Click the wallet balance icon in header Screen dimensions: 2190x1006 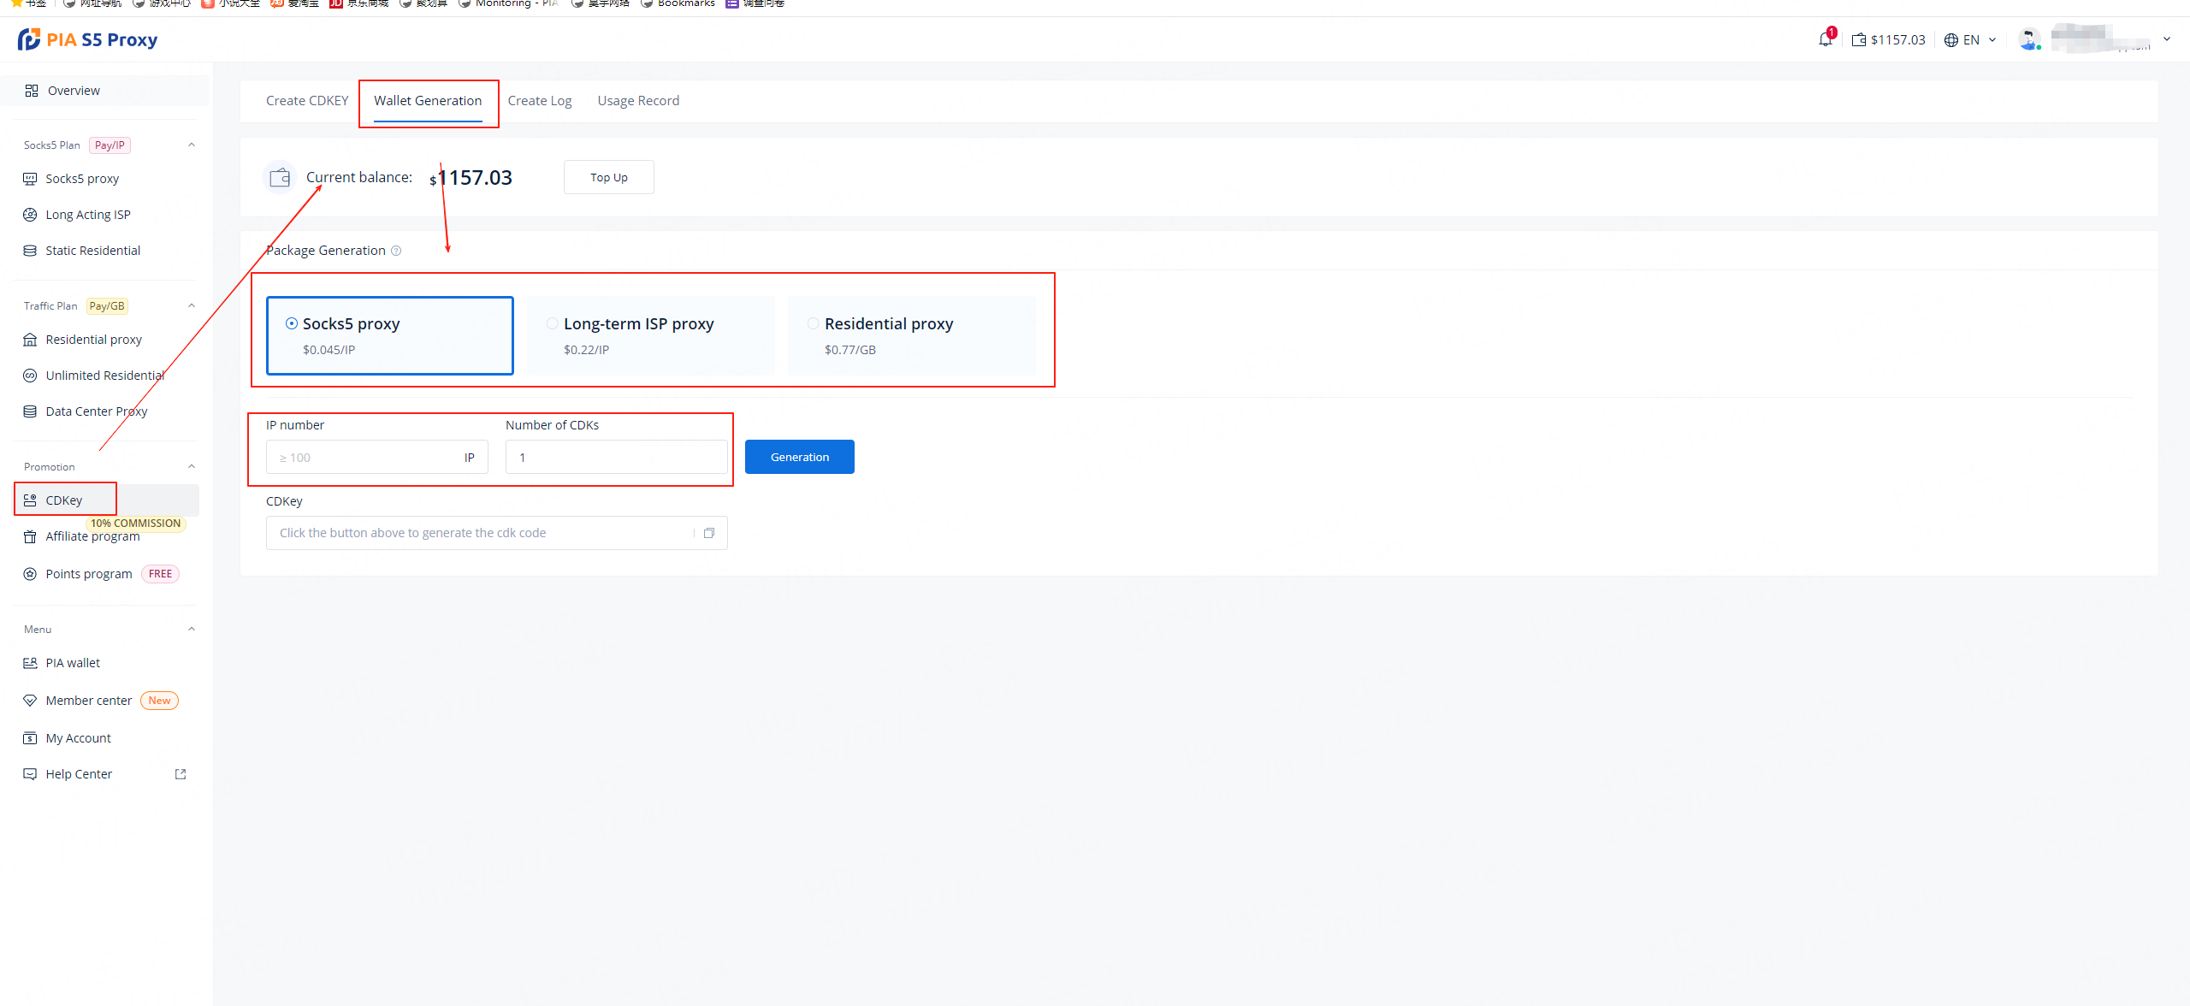pyautogui.click(x=1859, y=39)
